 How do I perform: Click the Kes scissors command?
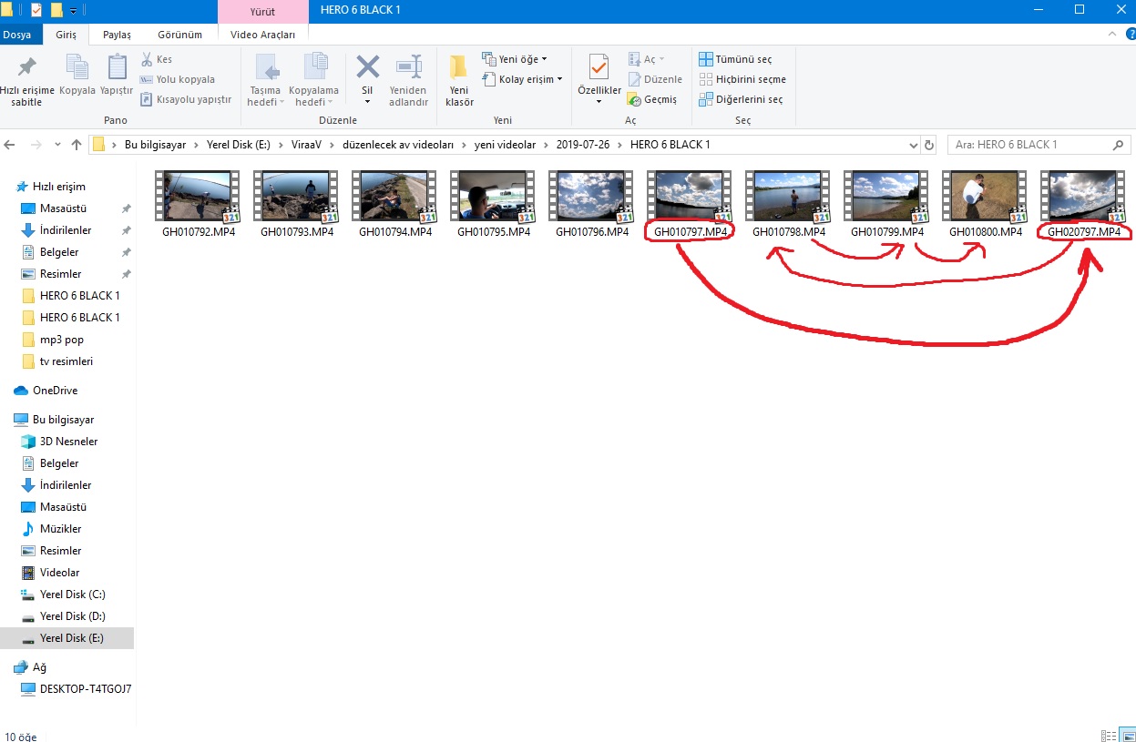coord(157,59)
